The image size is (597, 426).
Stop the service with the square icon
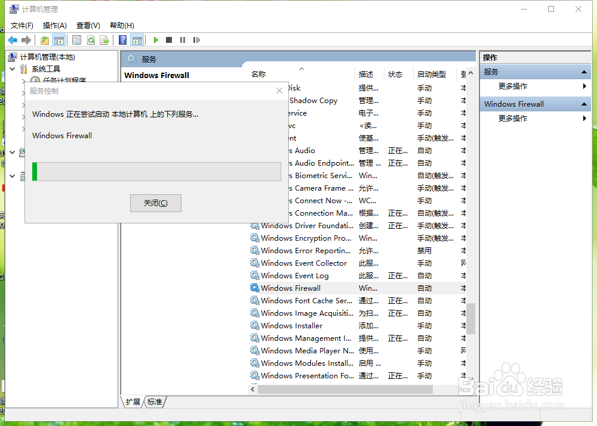169,40
